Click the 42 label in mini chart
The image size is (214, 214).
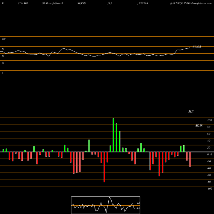coord(138,203)
